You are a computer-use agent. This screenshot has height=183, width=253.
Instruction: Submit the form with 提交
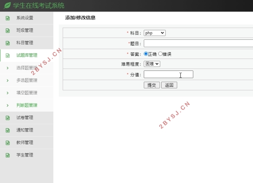(152, 85)
